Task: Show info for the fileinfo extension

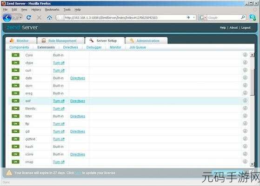Action: tap(245, 108)
